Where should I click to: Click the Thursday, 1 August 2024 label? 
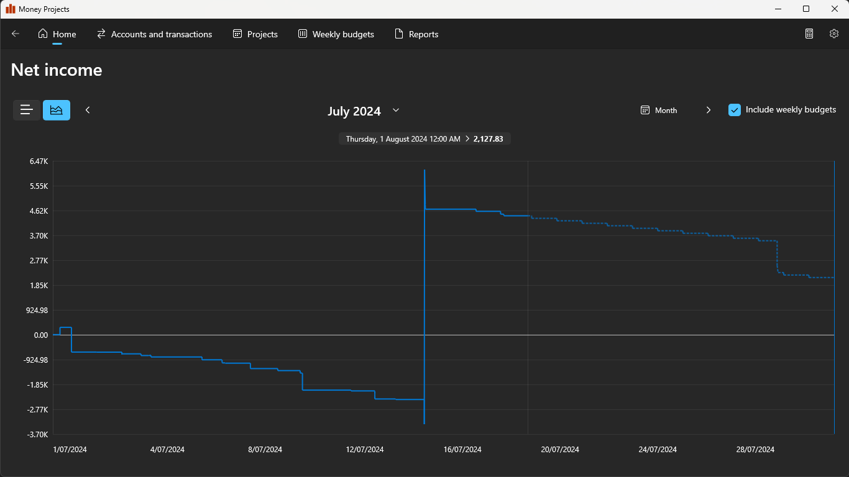pos(403,139)
